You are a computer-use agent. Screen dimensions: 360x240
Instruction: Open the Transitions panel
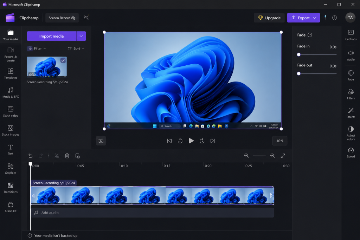point(11,188)
